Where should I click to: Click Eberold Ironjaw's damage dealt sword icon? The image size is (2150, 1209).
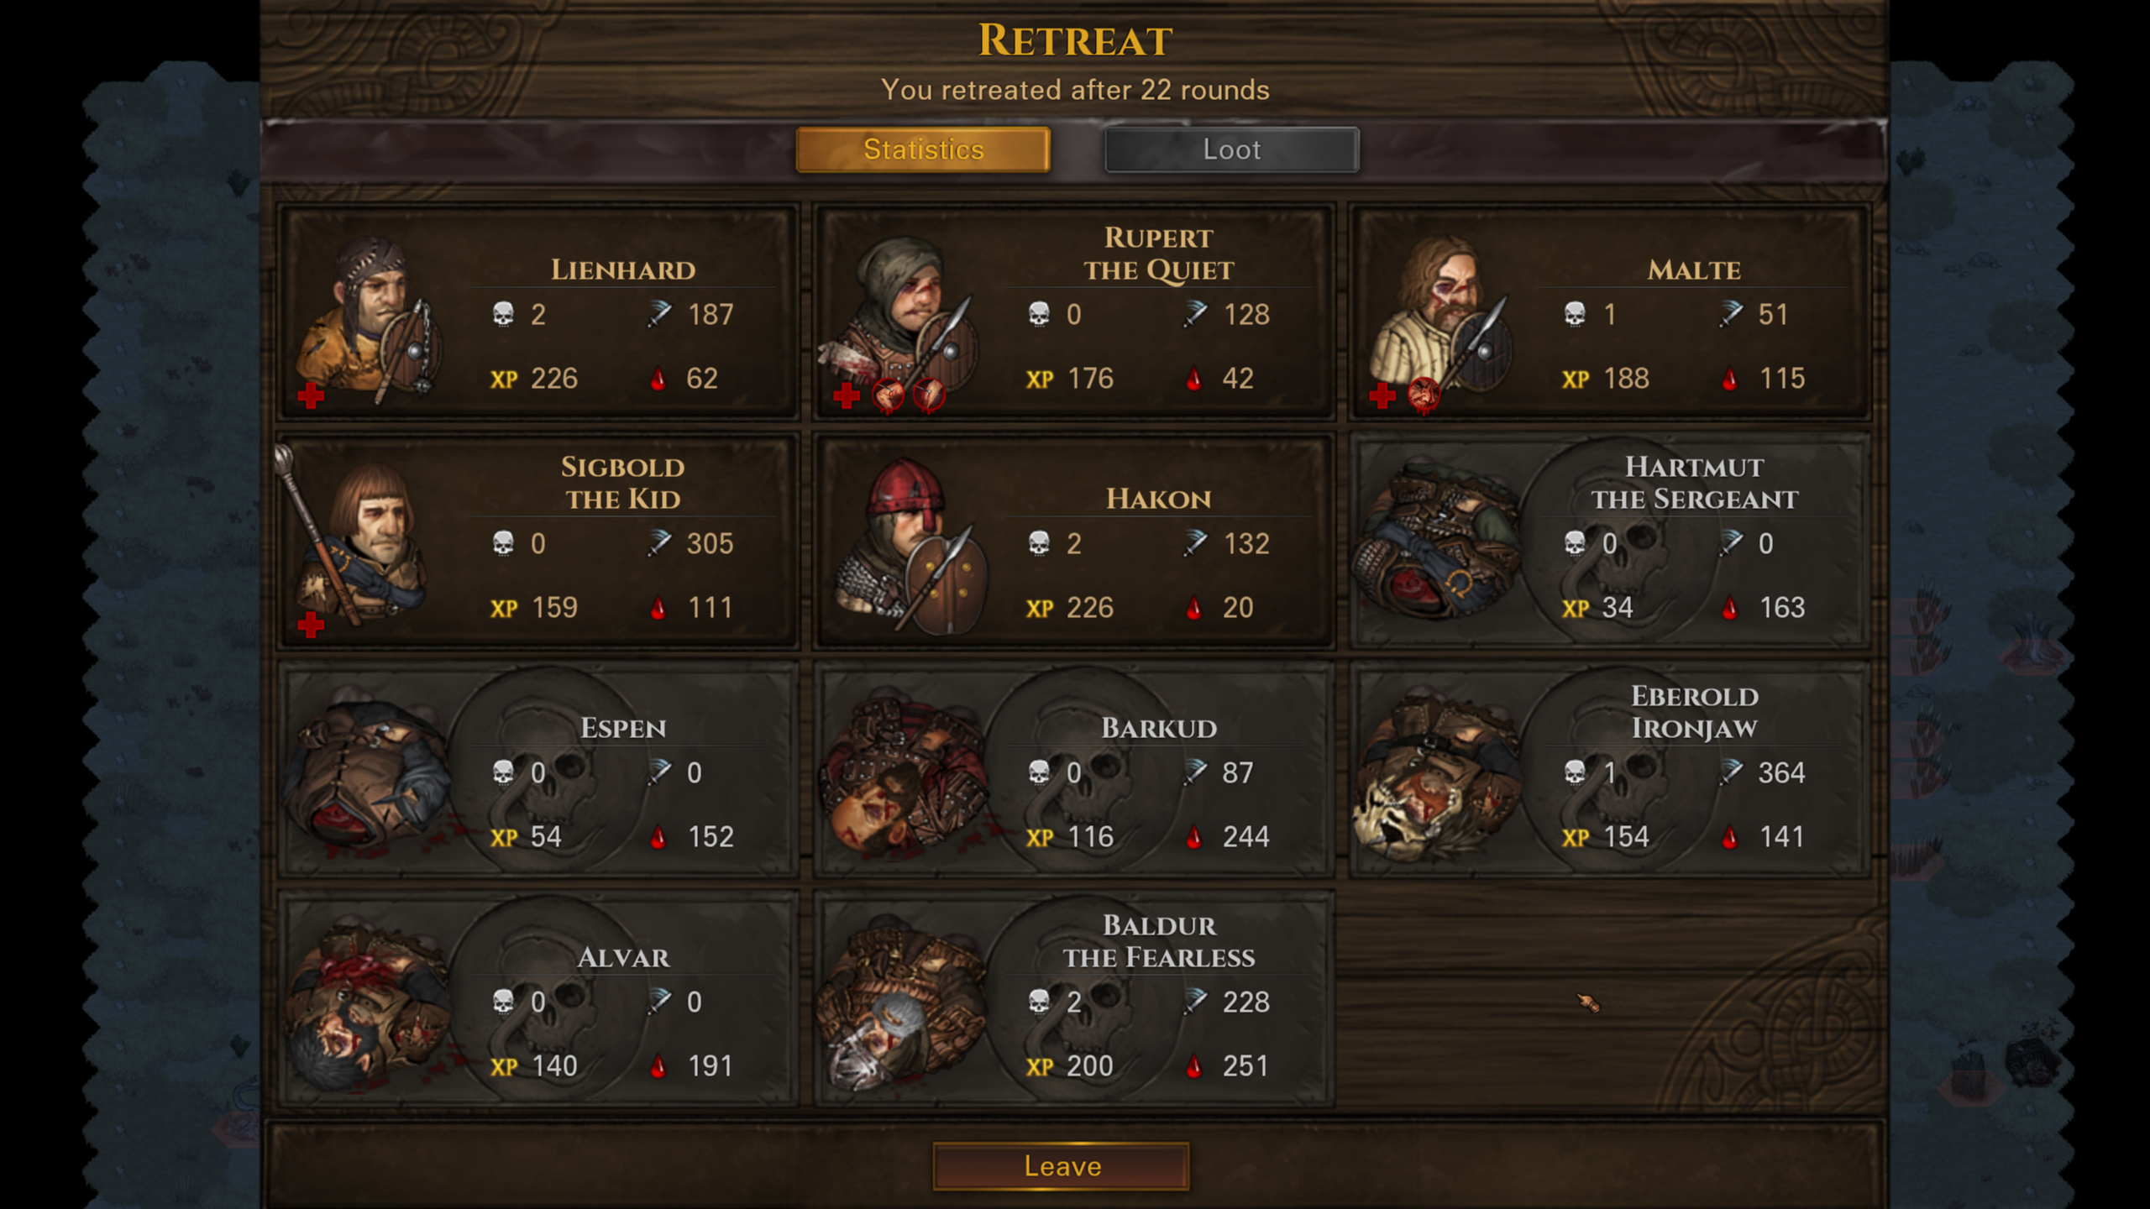tap(1731, 772)
